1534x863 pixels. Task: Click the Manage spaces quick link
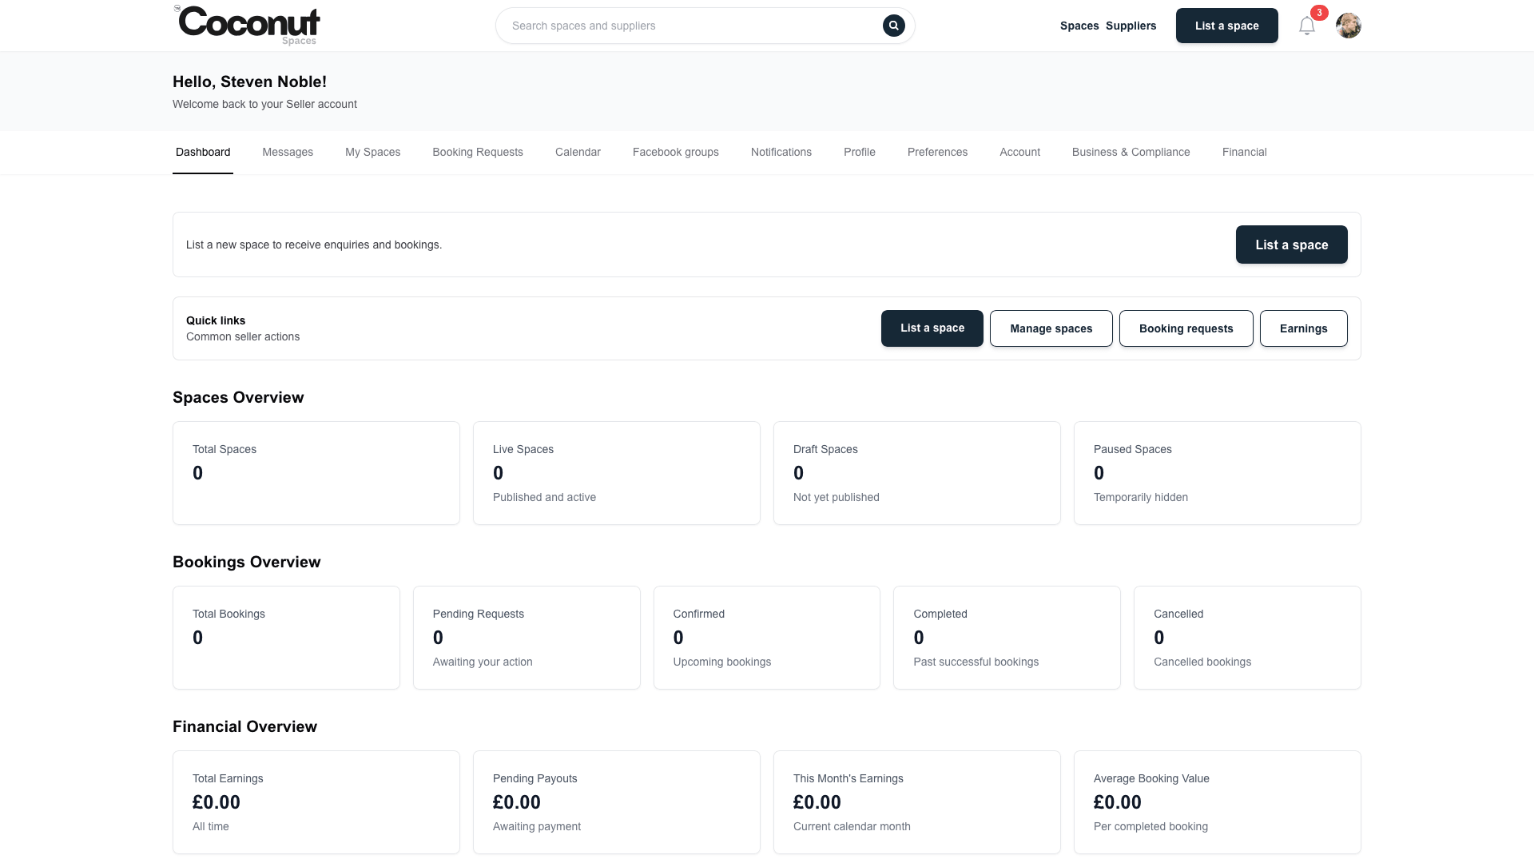pos(1051,328)
